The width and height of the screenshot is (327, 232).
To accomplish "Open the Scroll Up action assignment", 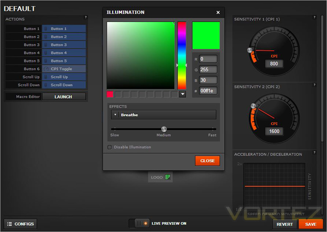I will 64,77.
